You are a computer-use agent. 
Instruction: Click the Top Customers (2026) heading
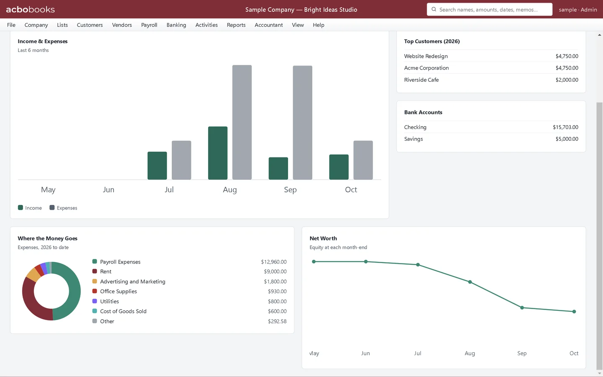tap(432, 41)
